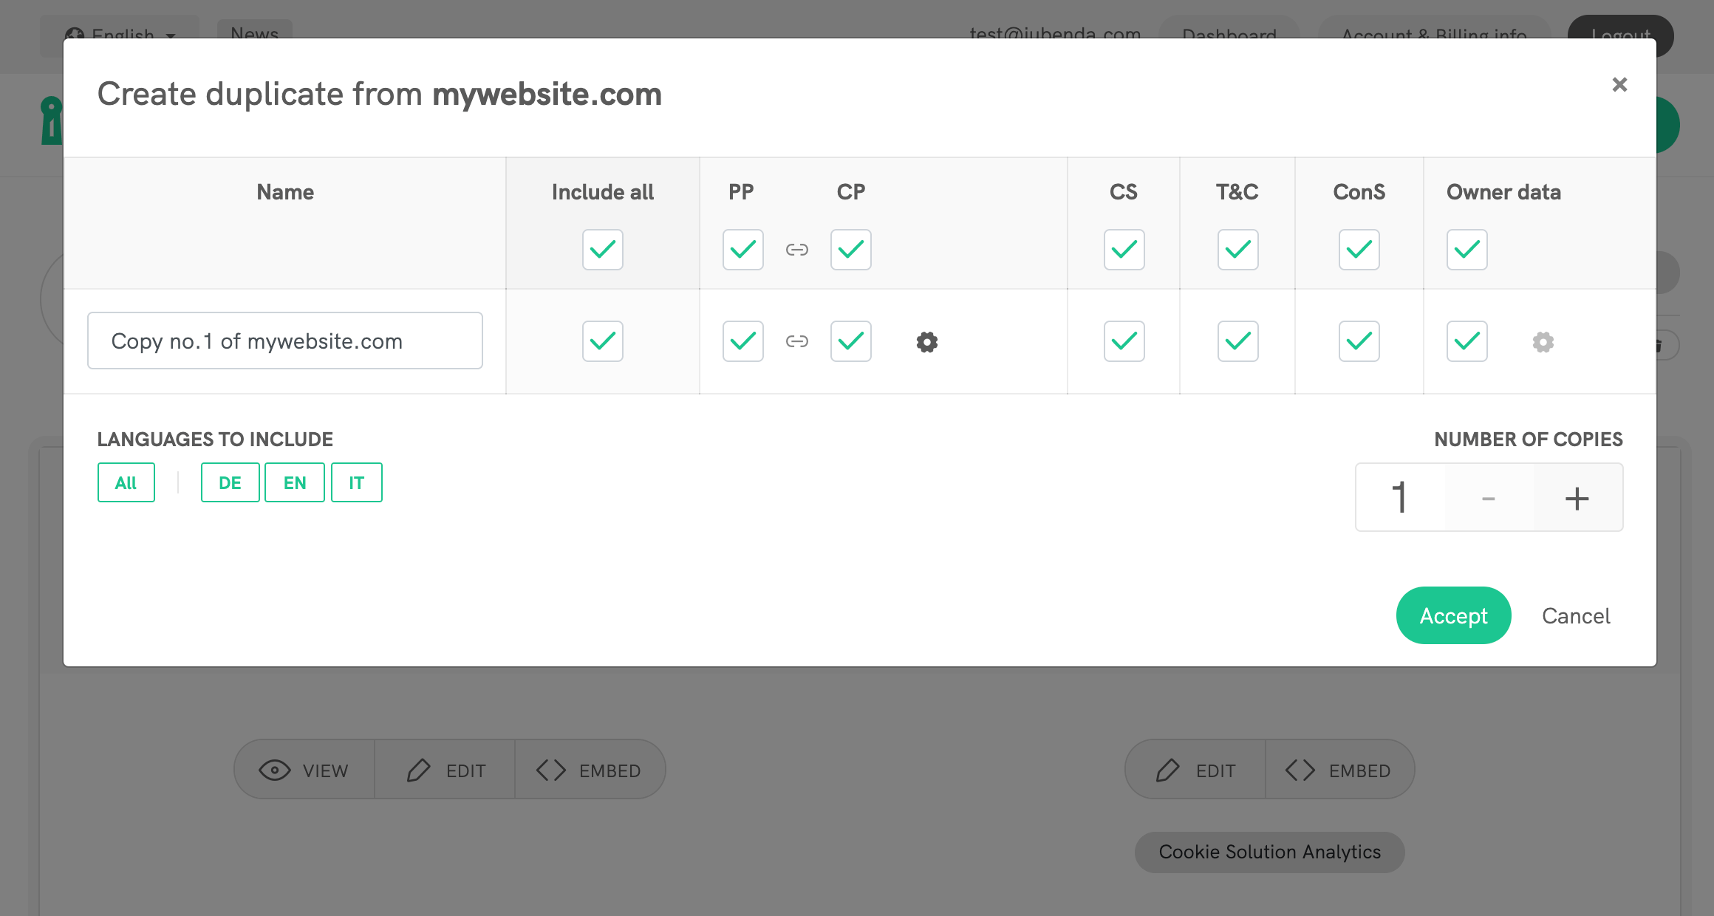Cancel the duplication

pos(1576,615)
